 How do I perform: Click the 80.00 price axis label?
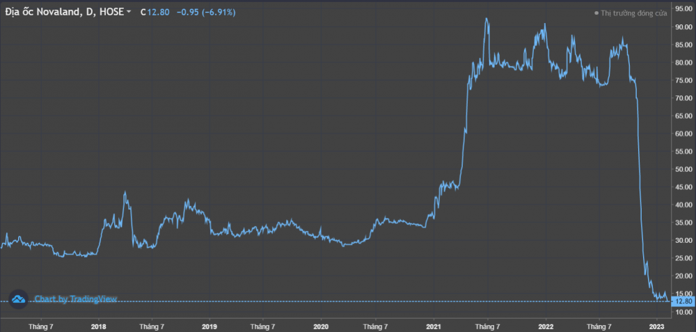point(683,62)
